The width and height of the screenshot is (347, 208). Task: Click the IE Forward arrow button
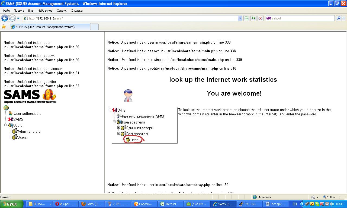pos(12,18)
